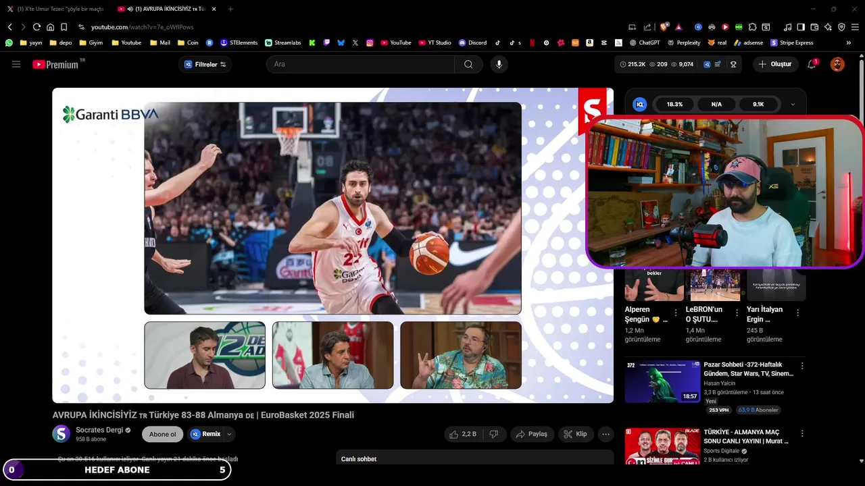
Task: Click the Remix button
Action: tap(206, 434)
